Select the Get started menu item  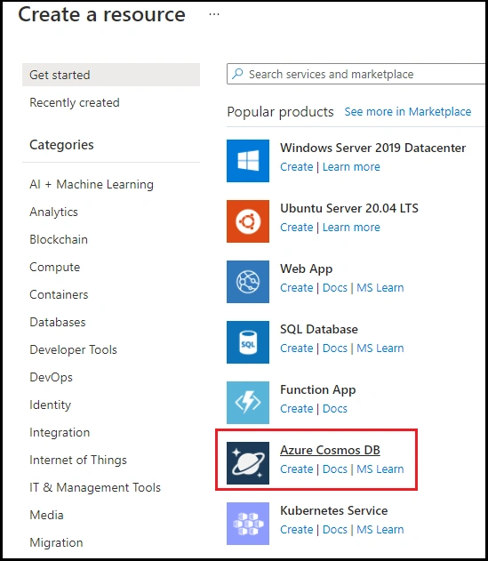pos(111,75)
